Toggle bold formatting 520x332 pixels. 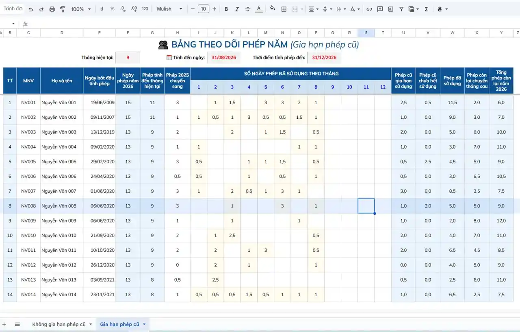click(226, 9)
